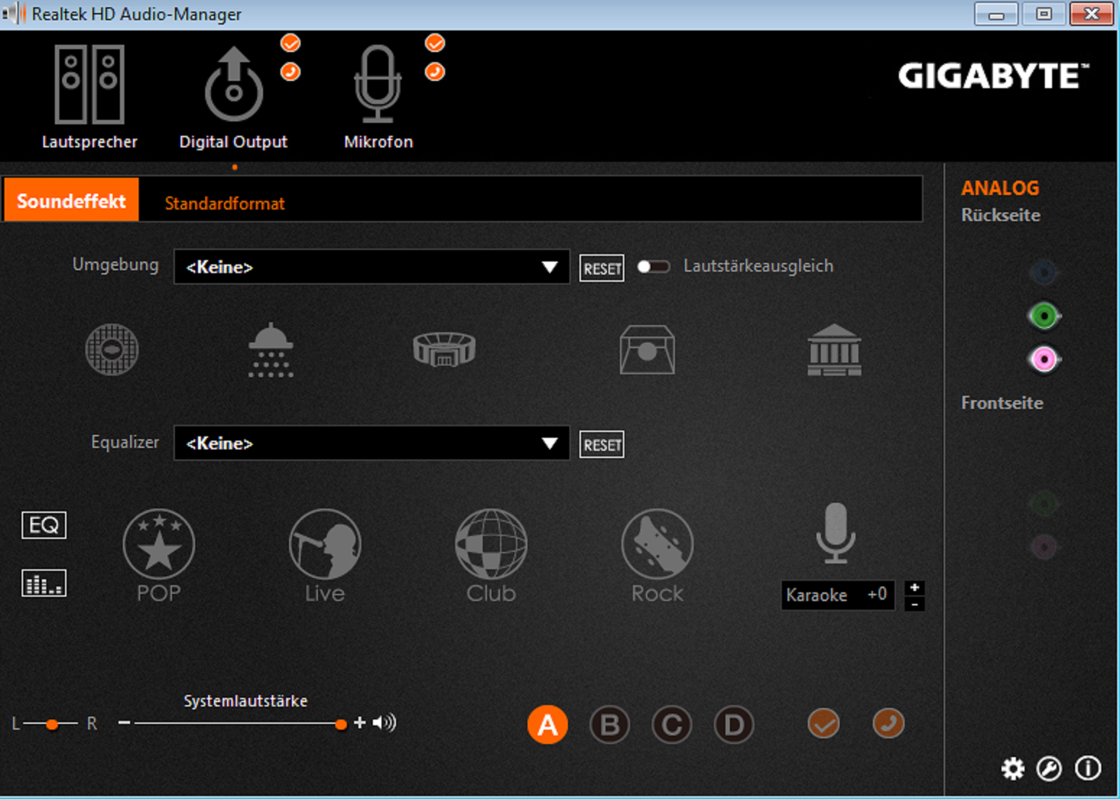
Task: Click the pink front panel audio jack
Action: click(1043, 547)
